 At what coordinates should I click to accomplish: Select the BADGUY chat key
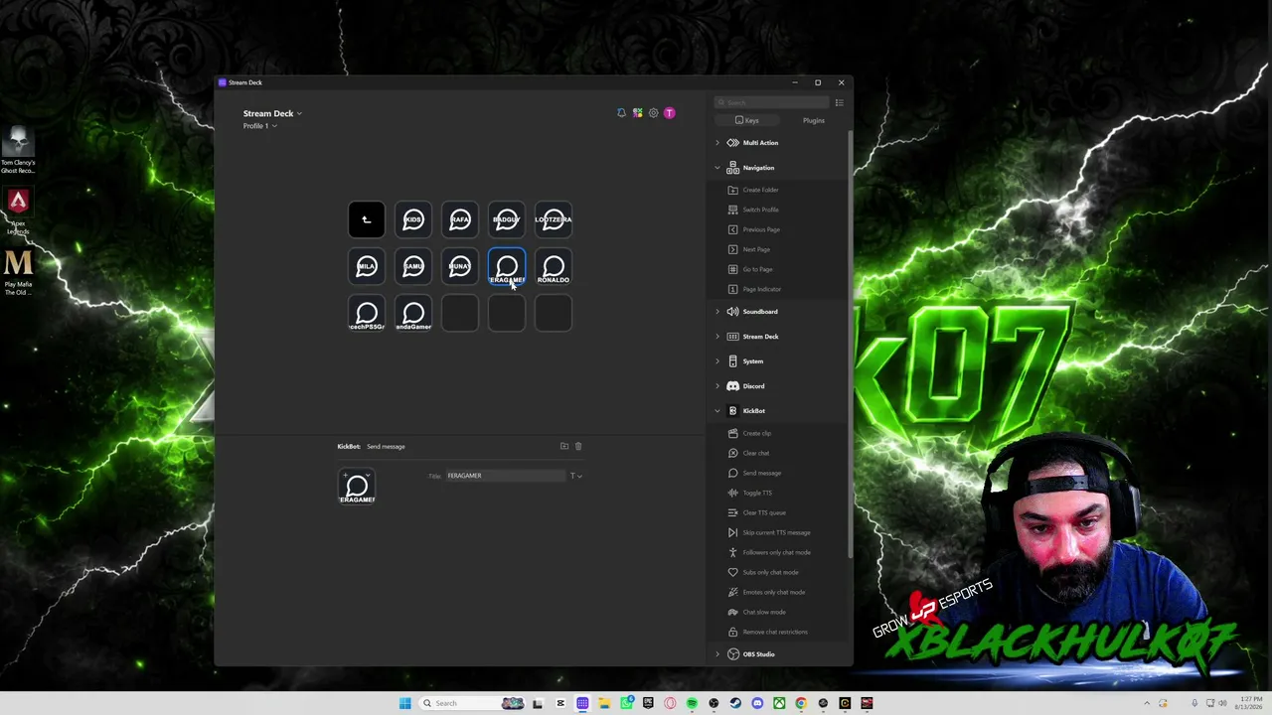(507, 219)
